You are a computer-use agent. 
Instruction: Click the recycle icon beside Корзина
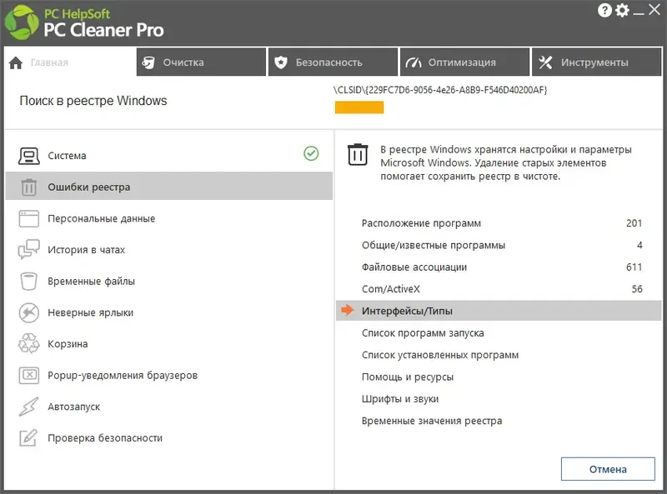(x=29, y=343)
